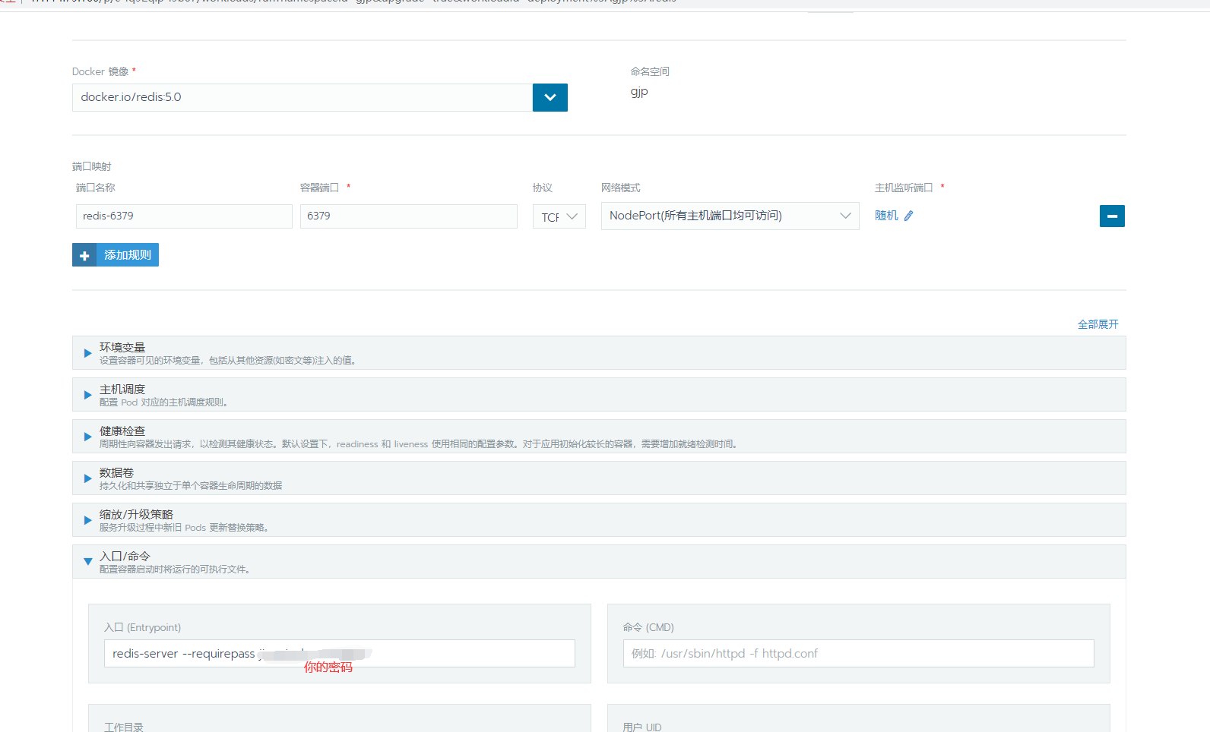
Task: Click the 随机 host listening port link
Action: pyautogui.click(x=886, y=216)
